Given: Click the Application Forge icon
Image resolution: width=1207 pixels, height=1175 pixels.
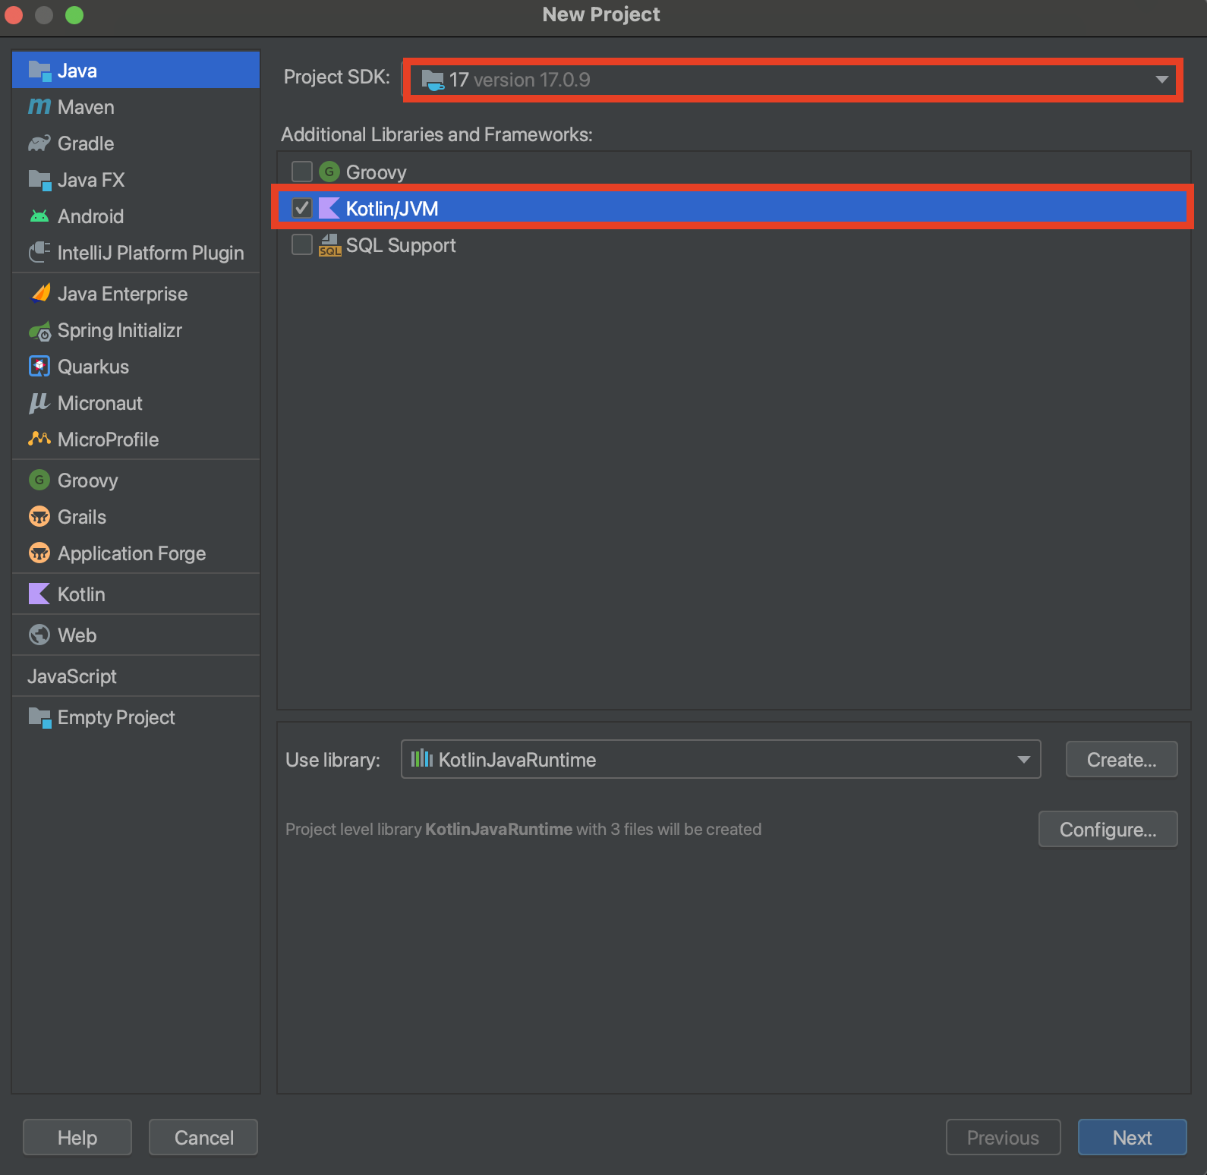Looking at the screenshot, I should click(39, 553).
